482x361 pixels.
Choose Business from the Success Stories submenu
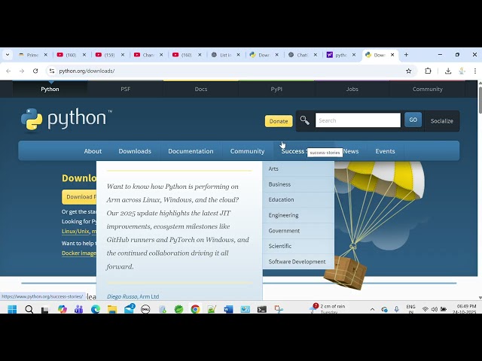[x=298, y=184]
